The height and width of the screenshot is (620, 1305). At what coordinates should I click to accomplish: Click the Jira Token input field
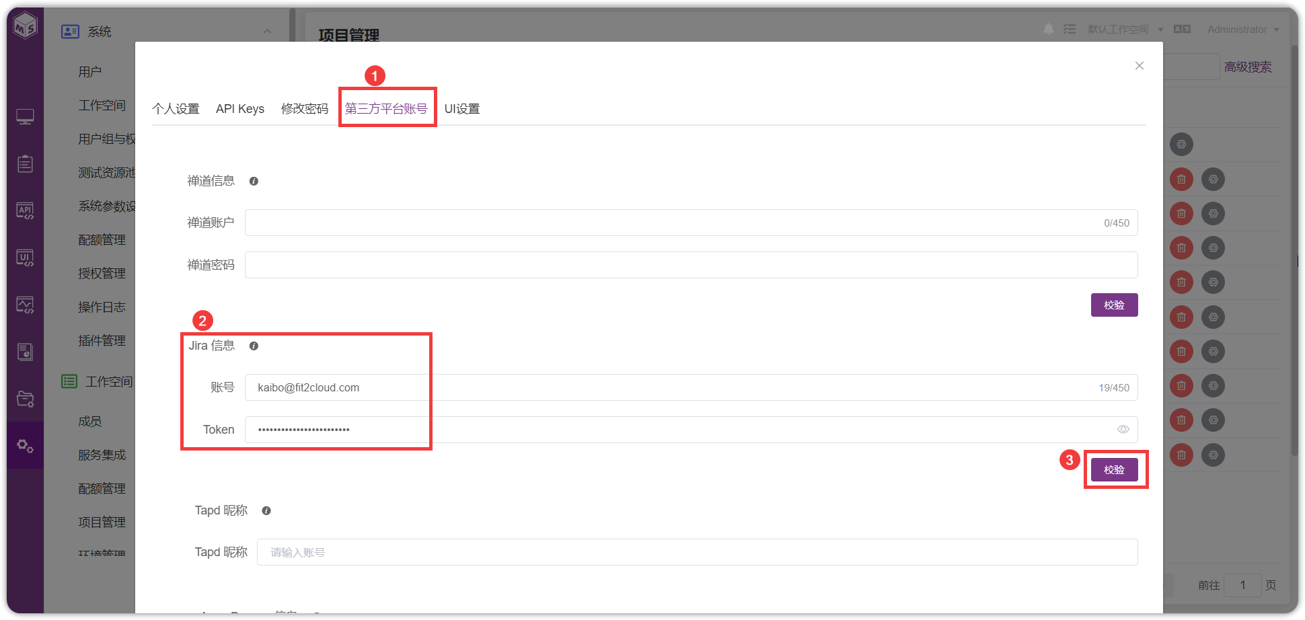[691, 430]
